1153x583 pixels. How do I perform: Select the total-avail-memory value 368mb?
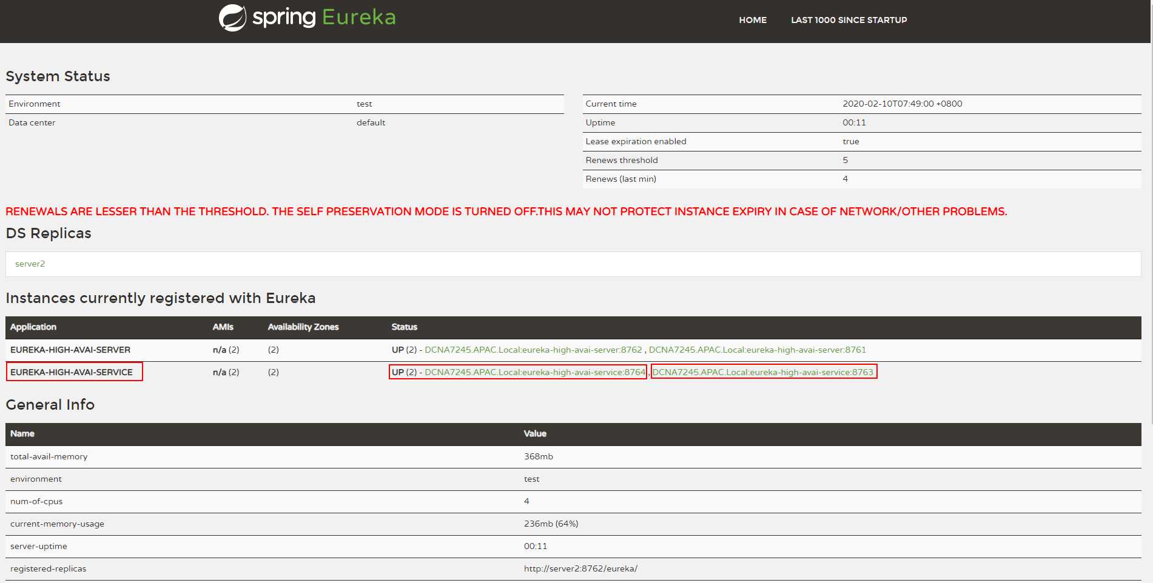(539, 456)
